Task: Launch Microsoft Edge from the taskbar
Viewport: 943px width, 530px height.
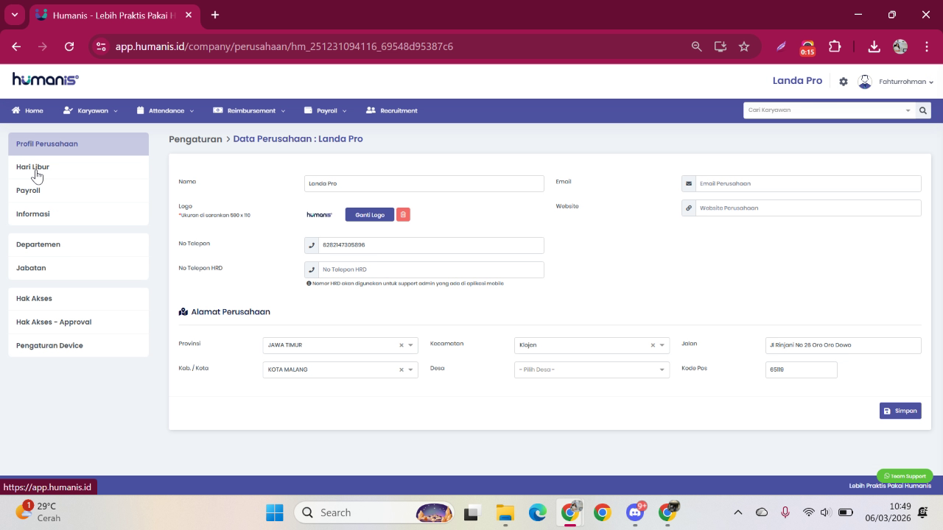Action: coord(537,512)
